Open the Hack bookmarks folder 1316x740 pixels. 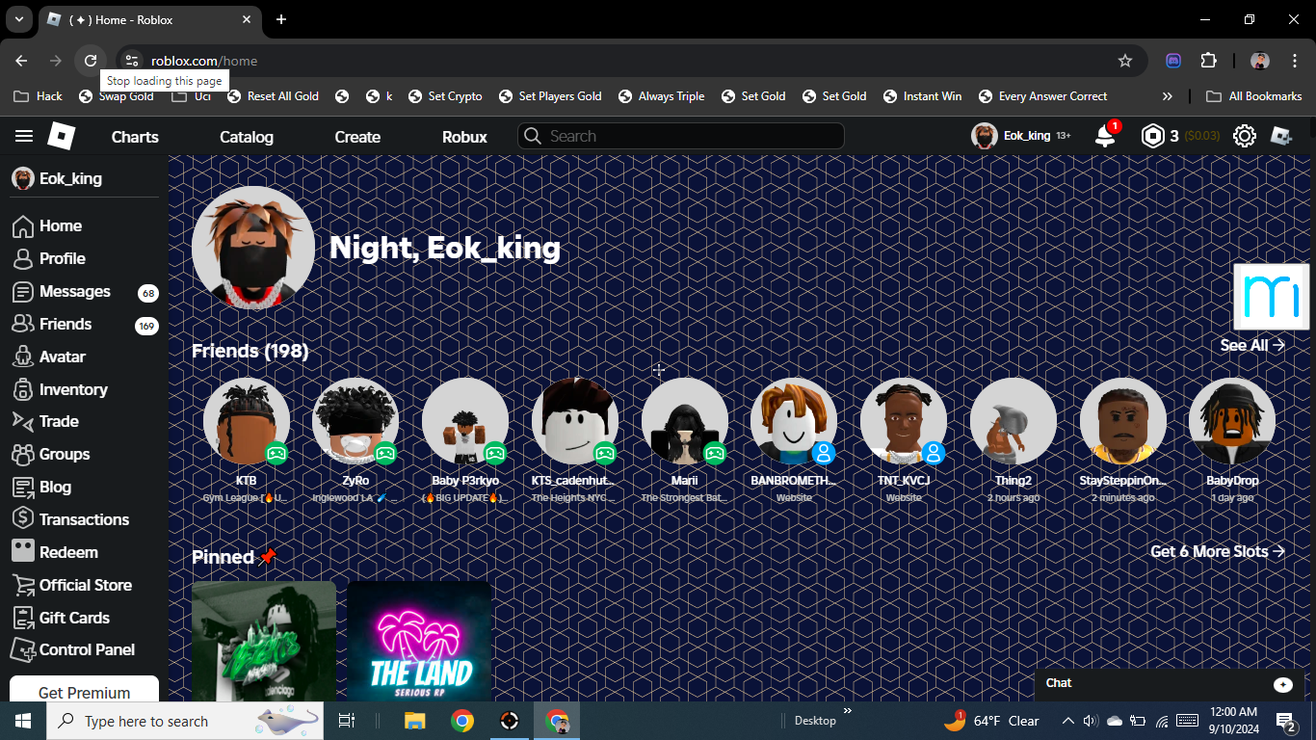39,96
